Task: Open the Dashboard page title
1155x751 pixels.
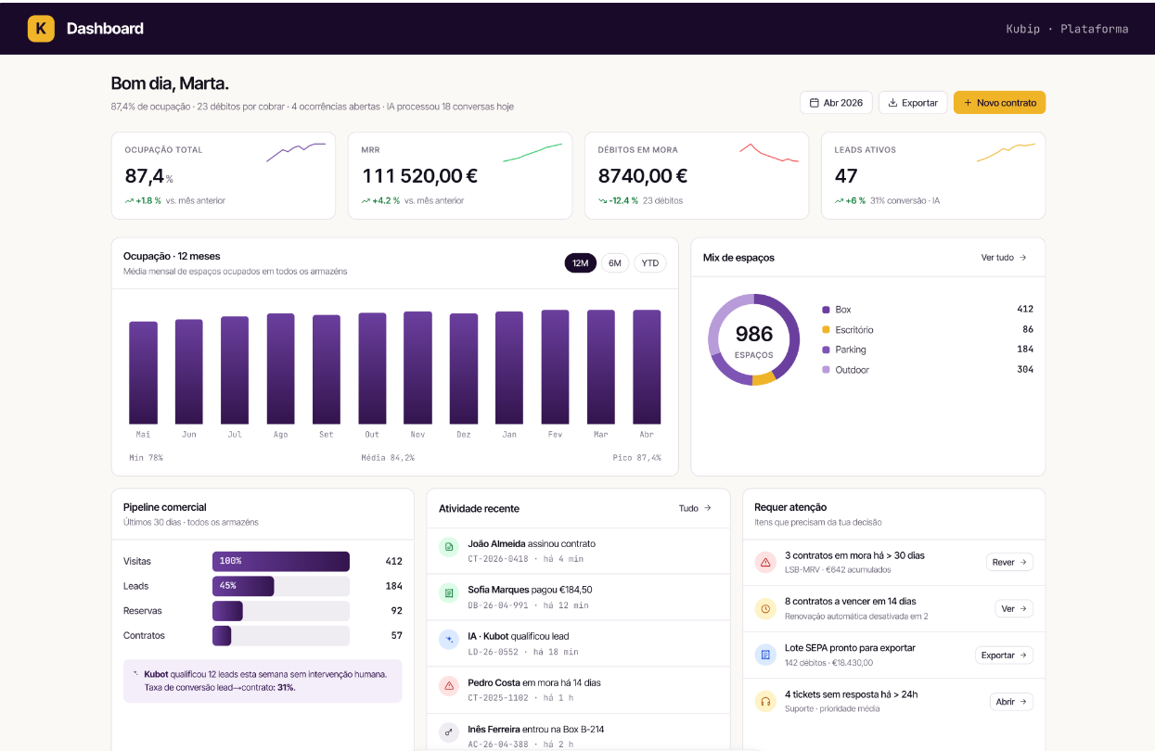Action: click(105, 29)
